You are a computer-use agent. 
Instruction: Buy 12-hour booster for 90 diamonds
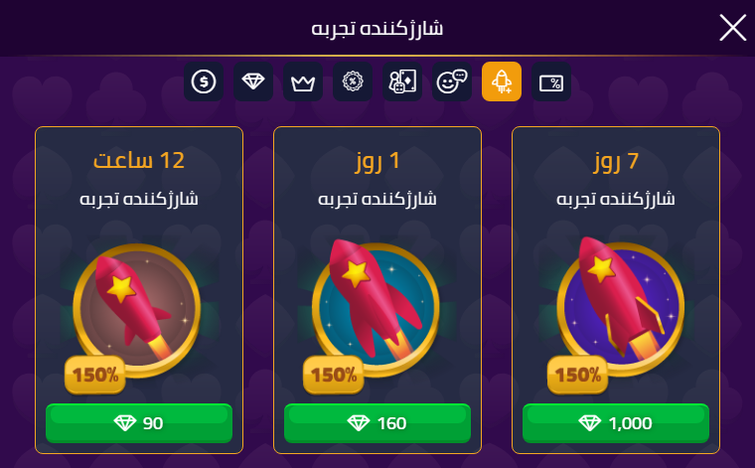[139, 423]
